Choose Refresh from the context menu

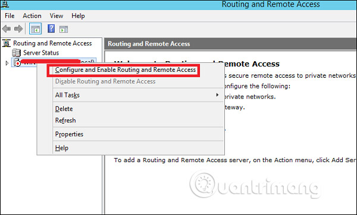pos(65,120)
